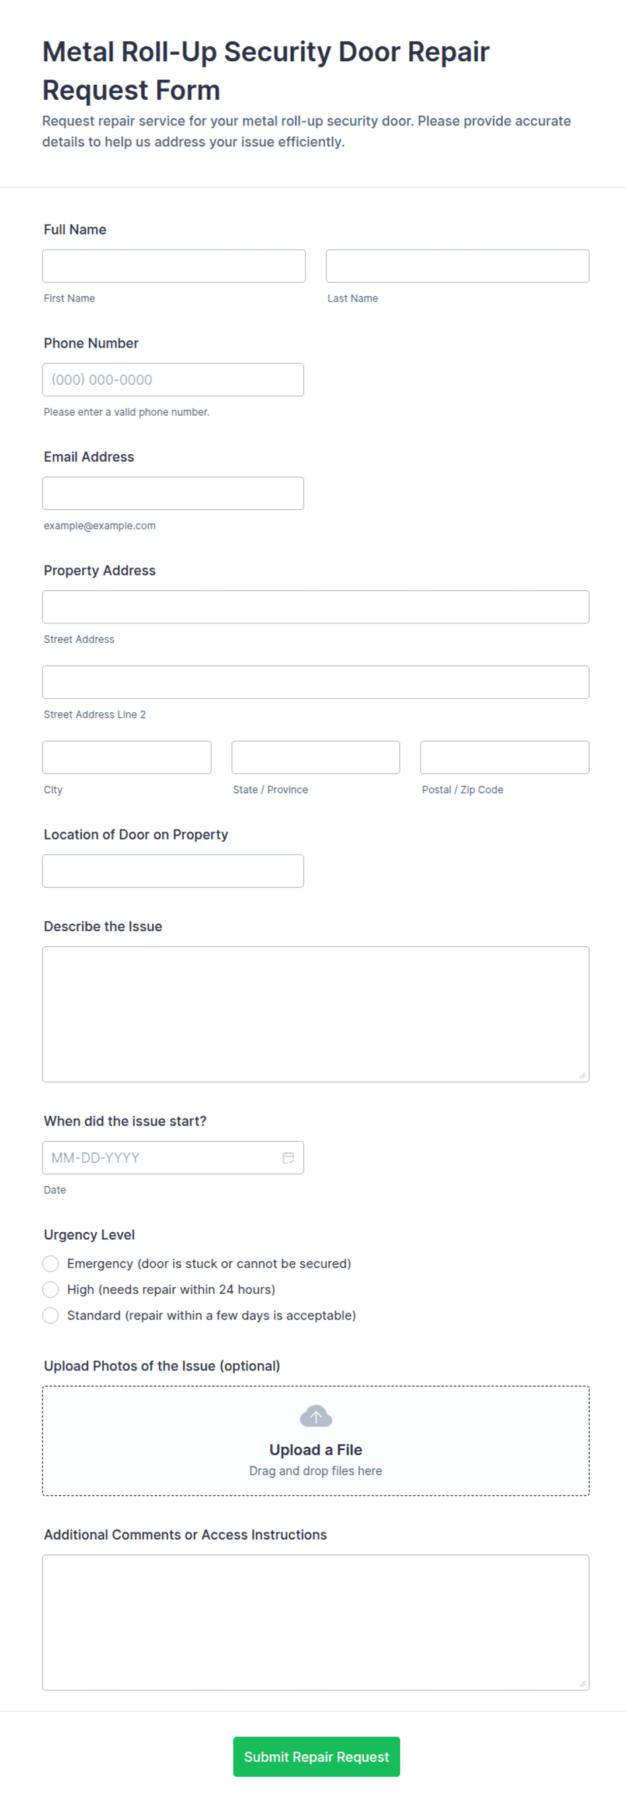Click Additional Comments text area
This screenshot has width=626, height=1810.
coord(316,1623)
